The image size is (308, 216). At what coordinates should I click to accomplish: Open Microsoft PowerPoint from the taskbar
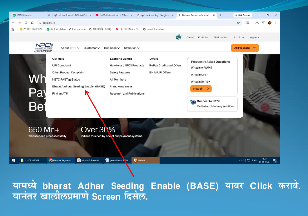pos(89,160)
